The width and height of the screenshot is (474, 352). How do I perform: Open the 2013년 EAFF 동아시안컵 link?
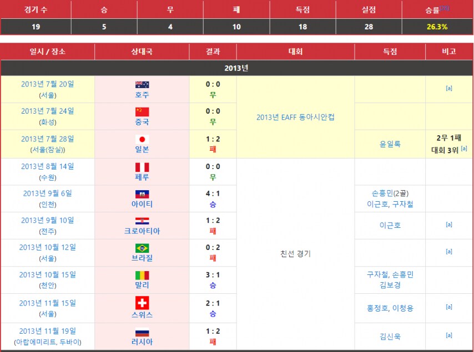click(x=295, y=117)
